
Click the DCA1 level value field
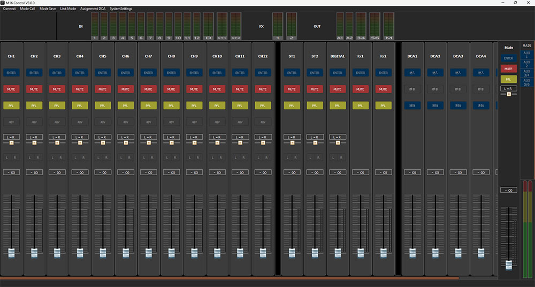412,172
